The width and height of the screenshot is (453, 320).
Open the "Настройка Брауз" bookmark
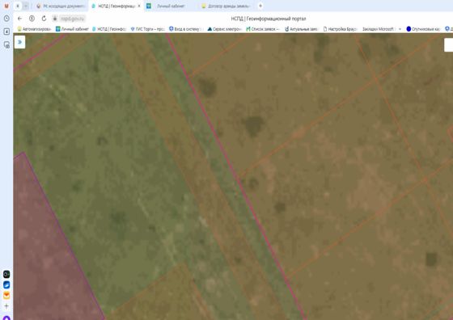(340, 29)
